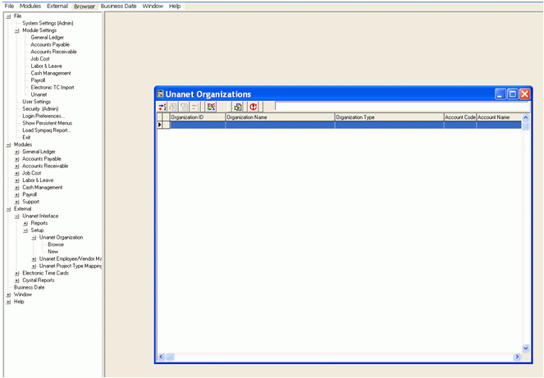
Task: Expand Electronic Time Cards tree node
Action: pyautogui.click(x=16, y=274)
